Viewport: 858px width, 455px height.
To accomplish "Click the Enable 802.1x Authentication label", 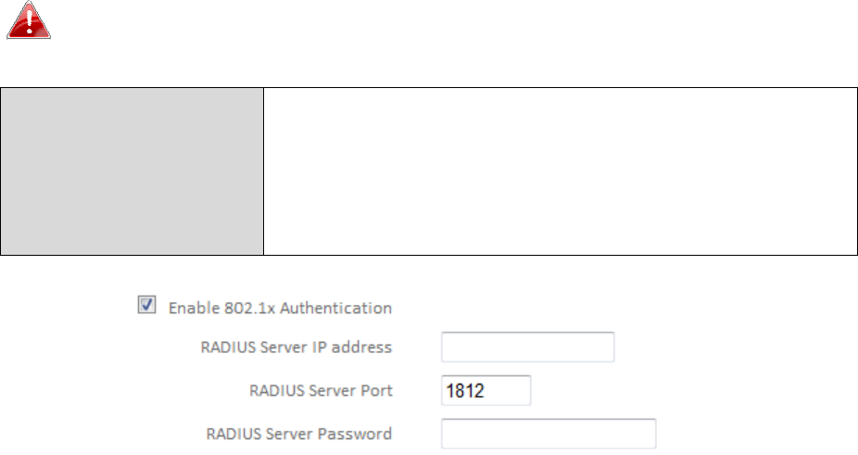I will tap(280, 308).
